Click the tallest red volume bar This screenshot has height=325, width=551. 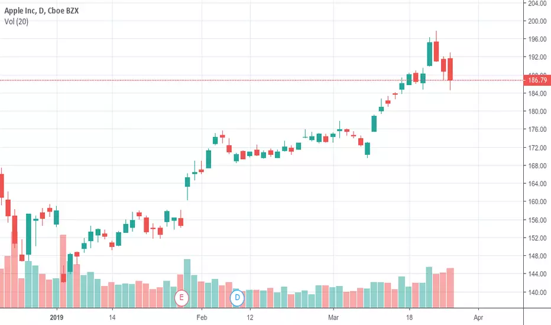click(x=63, y=271)
